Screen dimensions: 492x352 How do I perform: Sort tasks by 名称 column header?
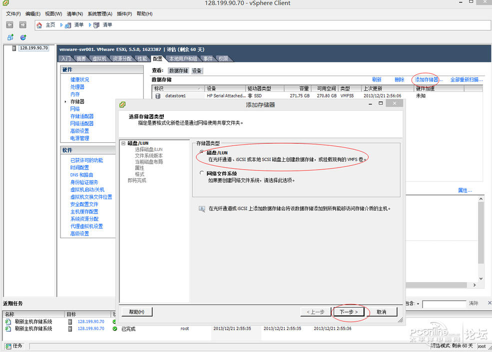point(33,314)
